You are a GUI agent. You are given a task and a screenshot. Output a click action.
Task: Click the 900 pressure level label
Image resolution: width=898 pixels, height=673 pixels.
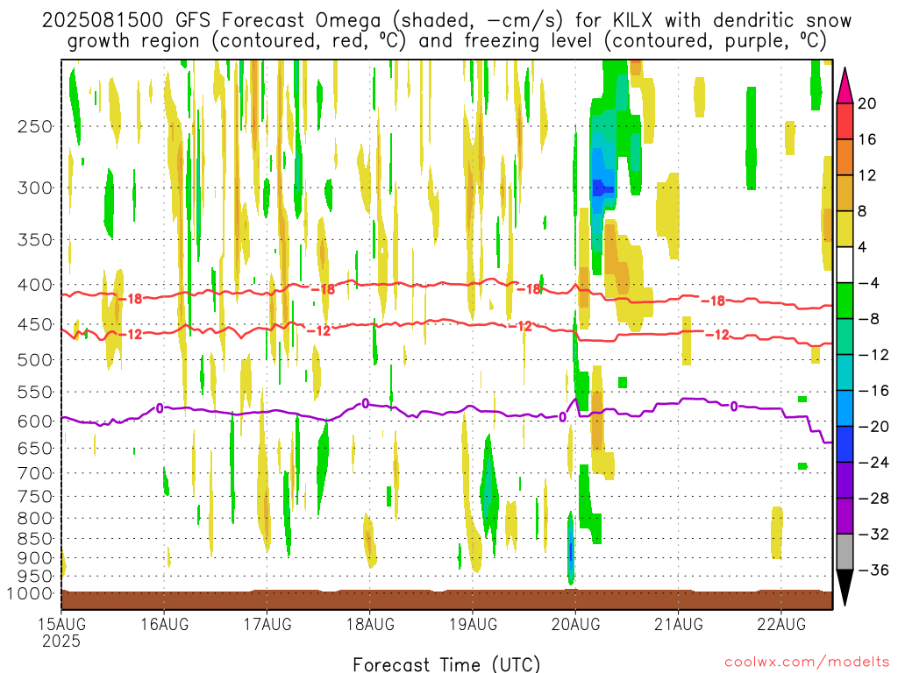click(x=35, y=558)
